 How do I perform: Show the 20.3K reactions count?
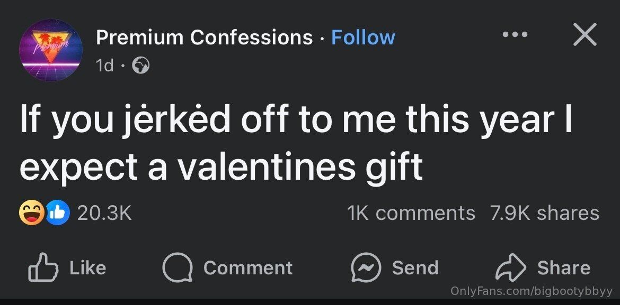click(104, 213)
